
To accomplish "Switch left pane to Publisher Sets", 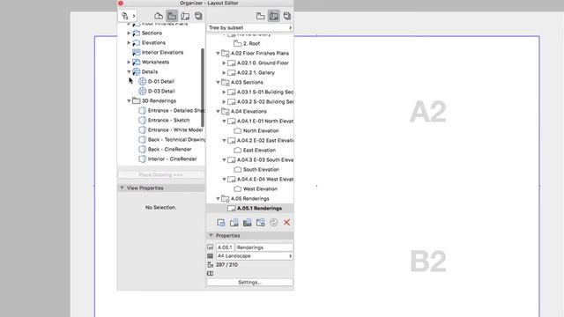I will (198, 16).
